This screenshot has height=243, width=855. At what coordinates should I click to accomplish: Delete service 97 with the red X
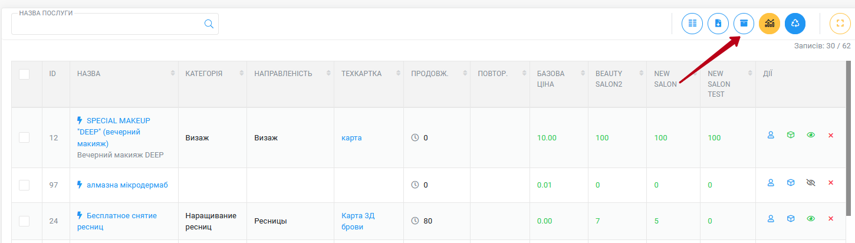(x=831, y=183)
